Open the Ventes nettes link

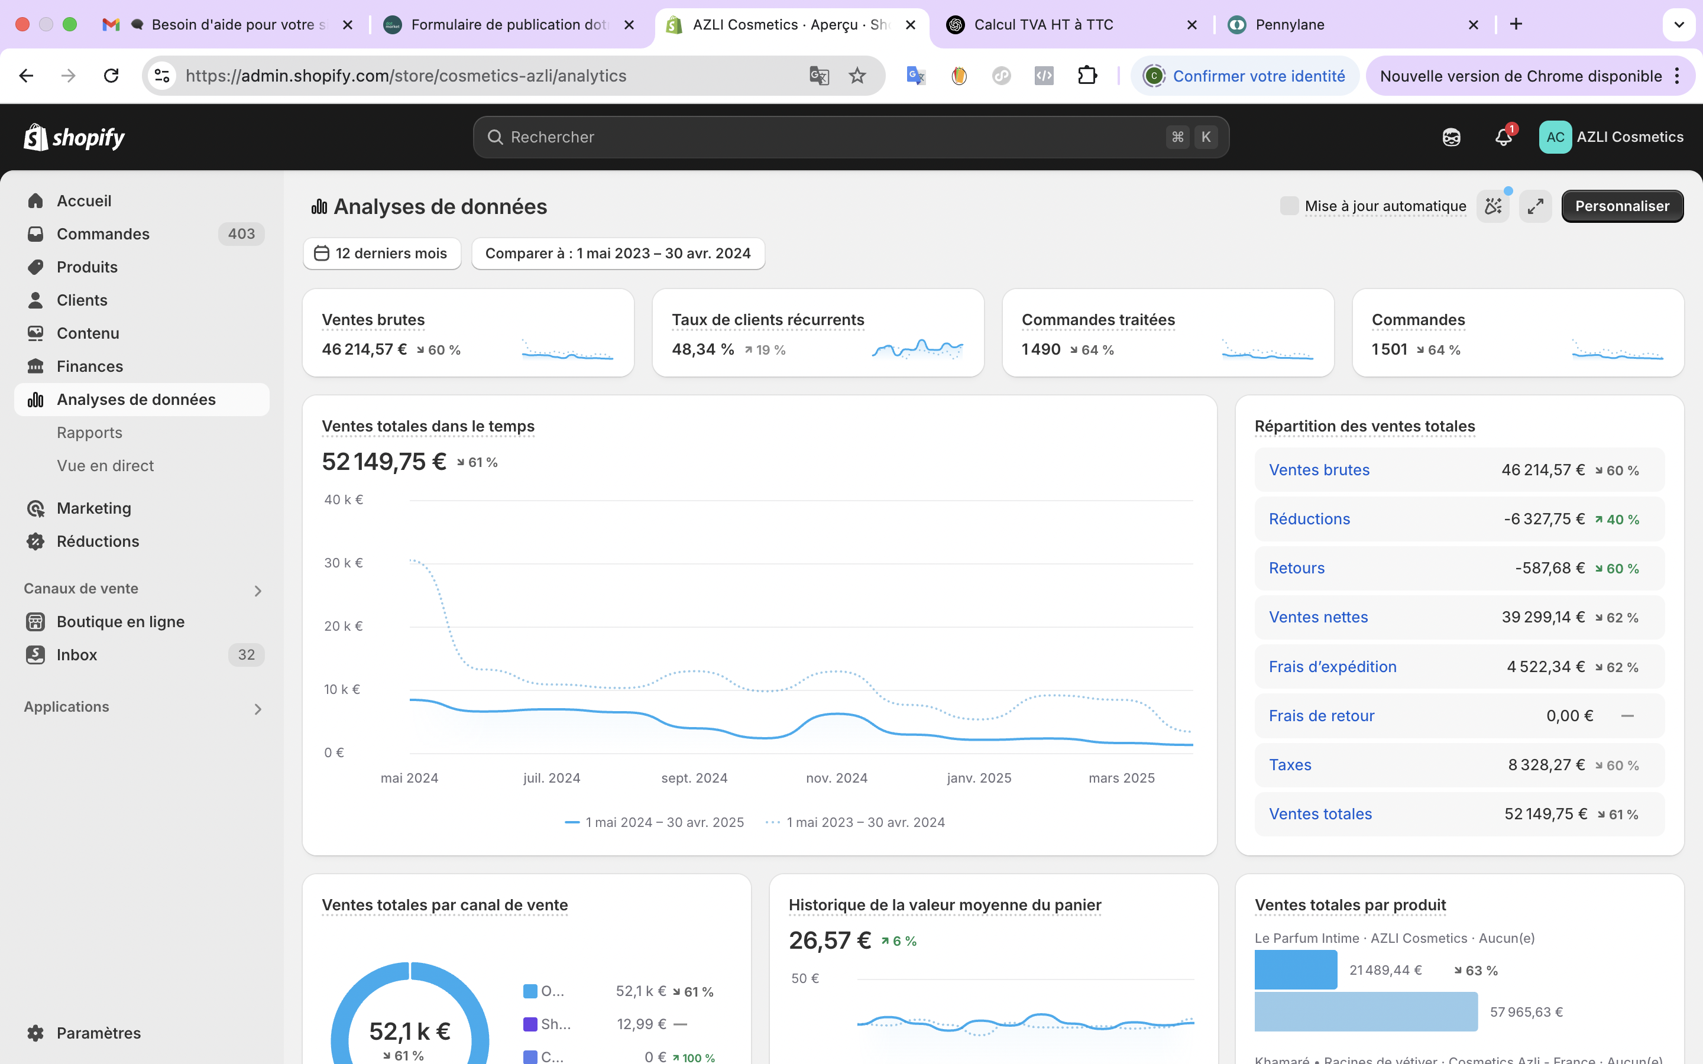pyautogui.click(x=1318, y=617)
